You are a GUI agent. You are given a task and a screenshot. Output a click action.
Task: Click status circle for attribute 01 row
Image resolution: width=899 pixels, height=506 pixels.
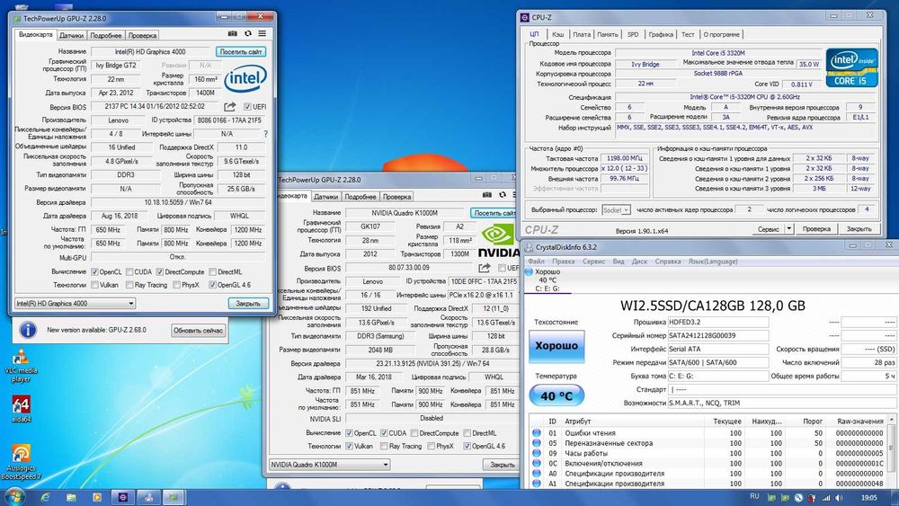[537, 433]
